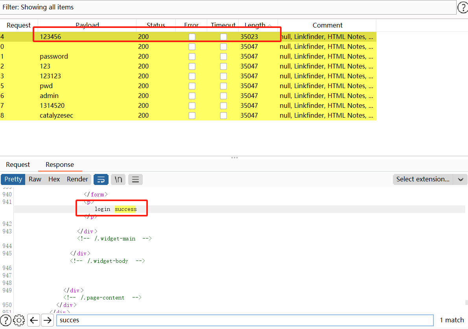Screen dimensions: 468x329
Task: Click the 1 match search result label
Action: click(x=451, y=320)
